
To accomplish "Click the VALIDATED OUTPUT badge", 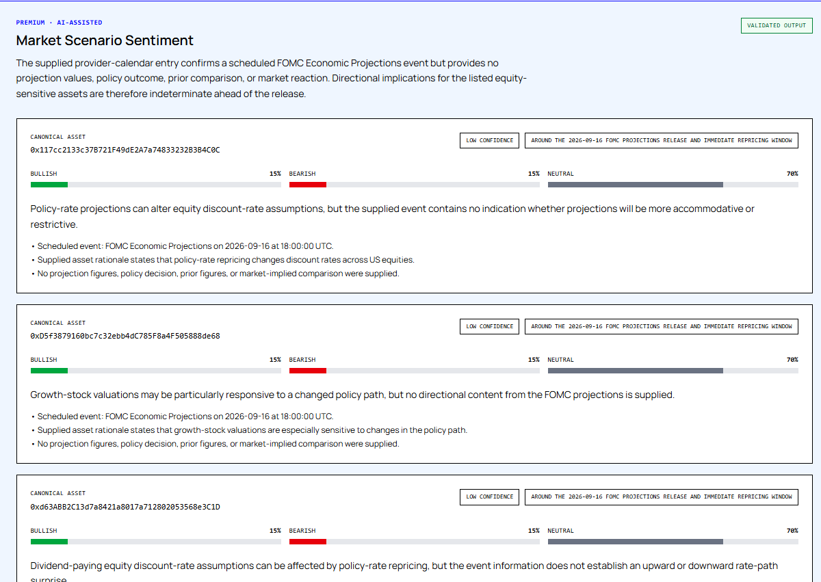I will coord(777,25).
